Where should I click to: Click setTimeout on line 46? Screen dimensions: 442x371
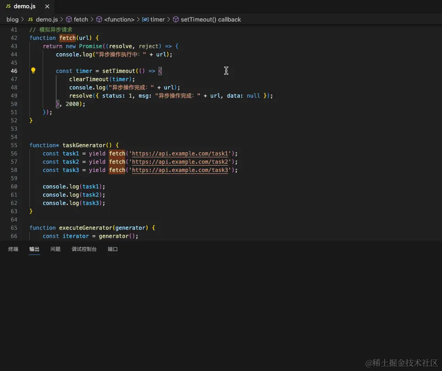click(x=119, y=71)
